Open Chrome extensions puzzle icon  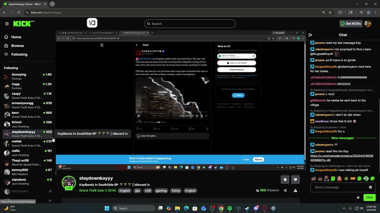340,12
